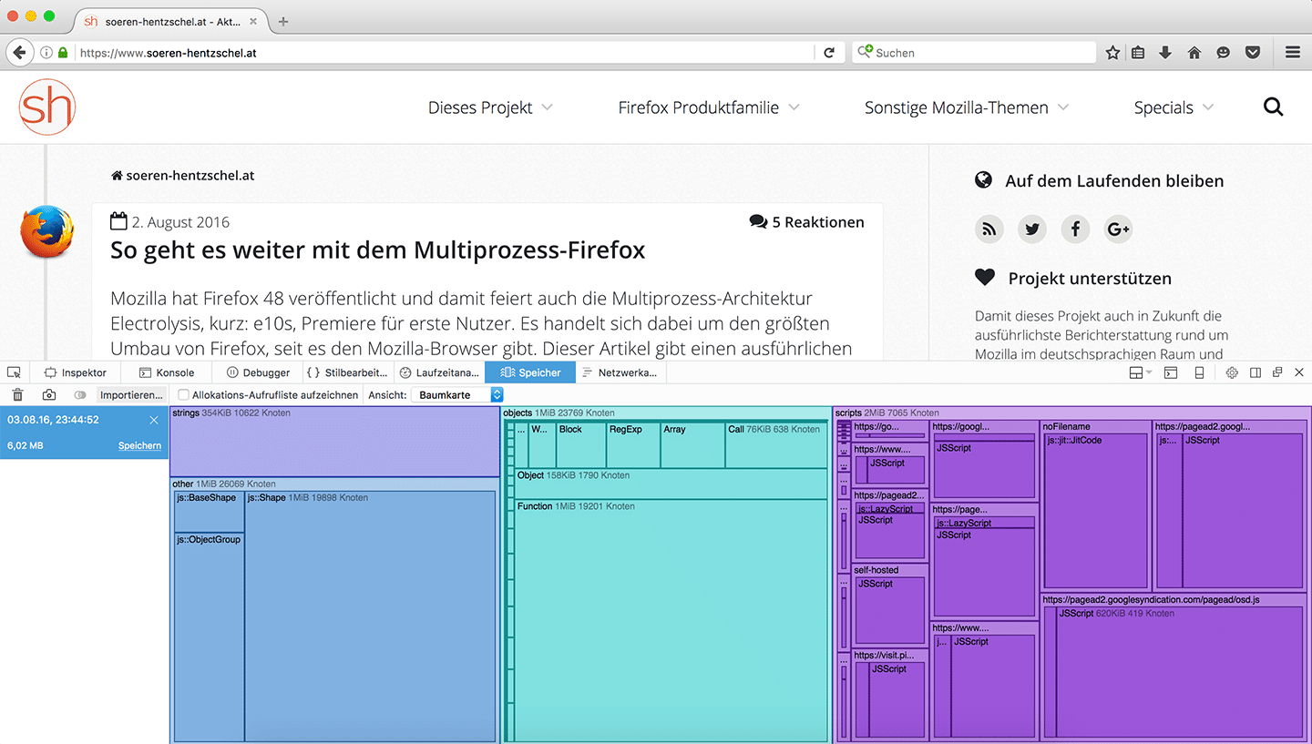1312x744 pixels.
Task: Expand the Sonstige Mozilla-Themen menu
Action: pyautogui.click(x=966, y=107)
